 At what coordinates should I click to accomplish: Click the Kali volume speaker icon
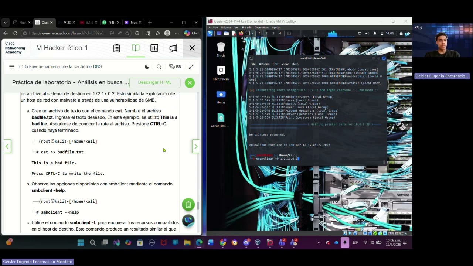pos(367,33)
